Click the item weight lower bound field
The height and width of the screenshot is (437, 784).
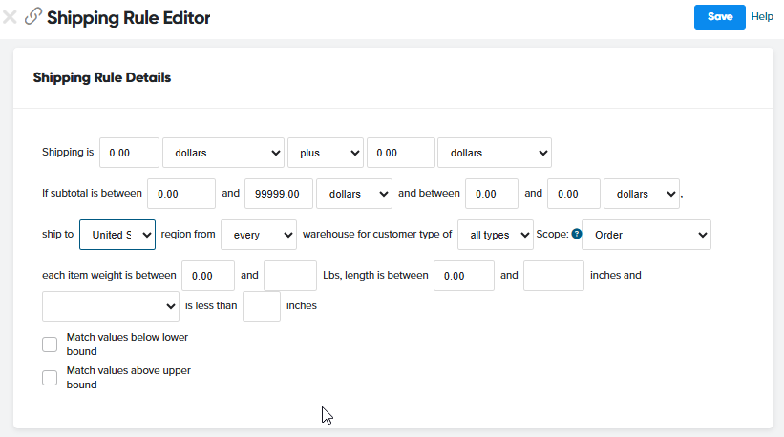pos(208,276)
